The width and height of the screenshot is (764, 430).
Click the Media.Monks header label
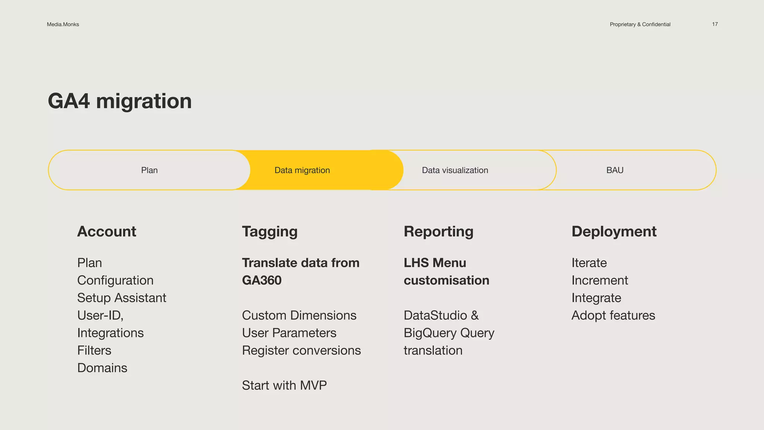63,24
